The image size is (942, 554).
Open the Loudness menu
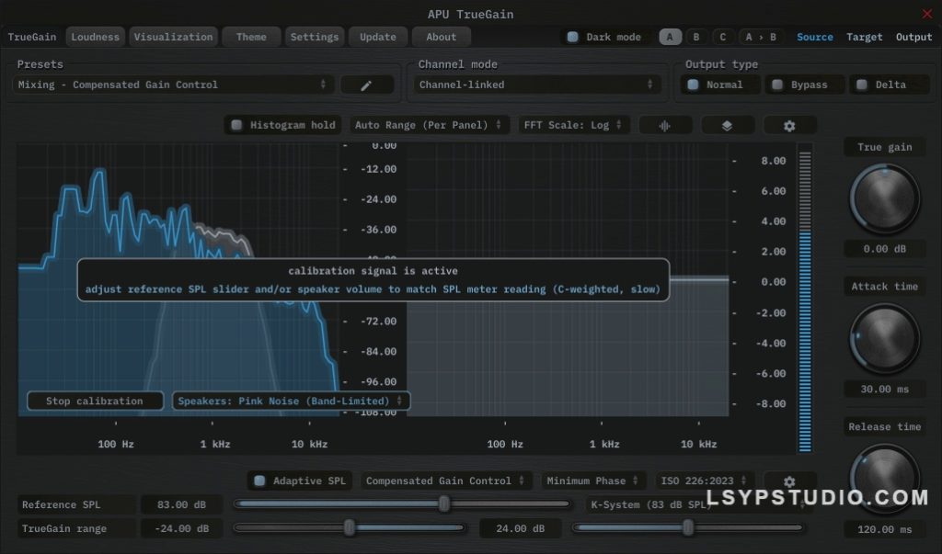pos(95,37)
